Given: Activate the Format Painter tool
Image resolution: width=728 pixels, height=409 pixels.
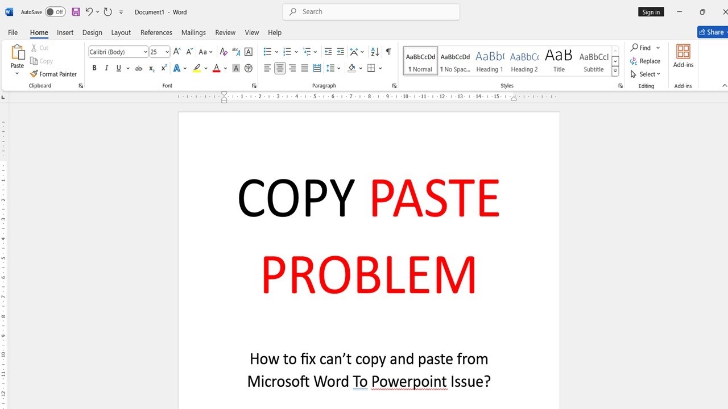Looking at the screenshot, I should [53, 74].
